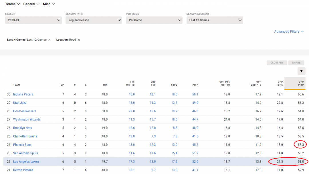Open the Season Type dropdown
Screen dimensions: 309x174
point(94,20)
